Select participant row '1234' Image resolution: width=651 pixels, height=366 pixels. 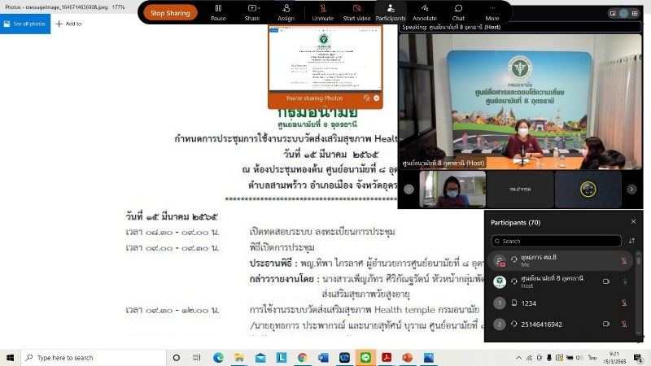pos(561,303)
